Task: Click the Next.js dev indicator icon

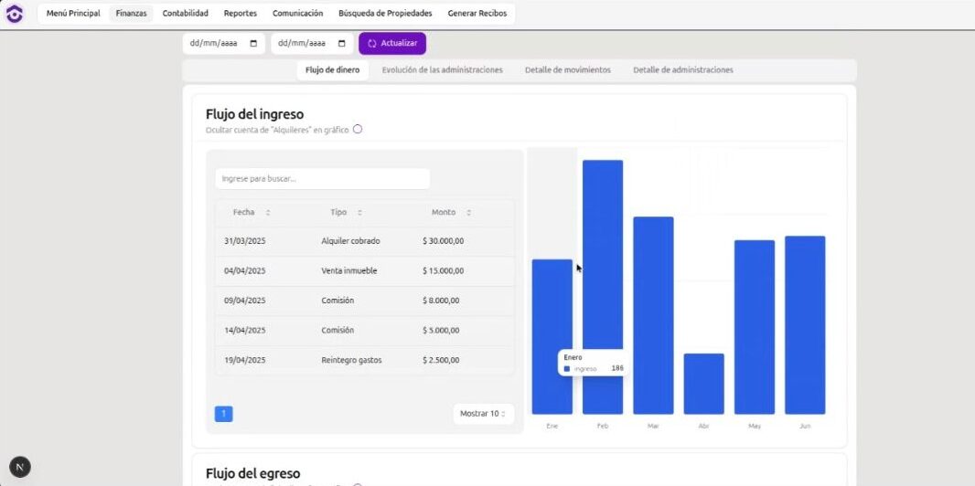Action: tap(19, 467)
